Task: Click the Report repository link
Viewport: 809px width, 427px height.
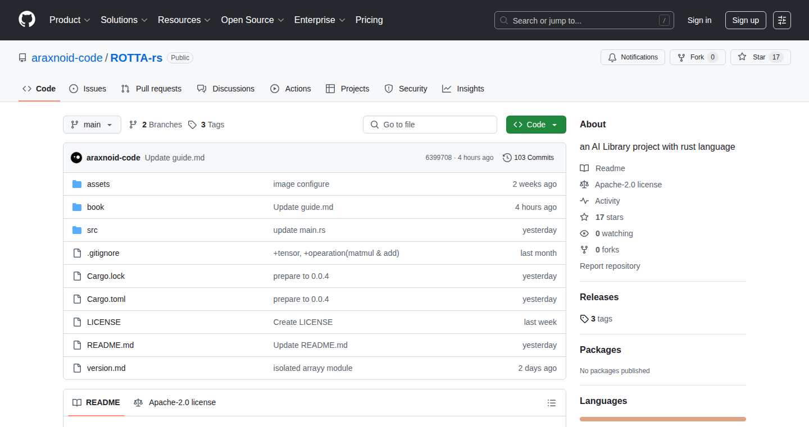Action: [x=610, y=266]
